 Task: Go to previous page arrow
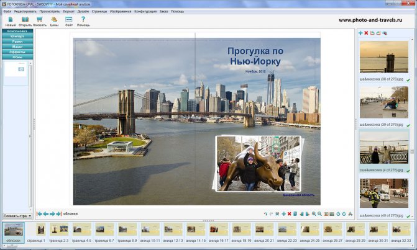(46, 213)
